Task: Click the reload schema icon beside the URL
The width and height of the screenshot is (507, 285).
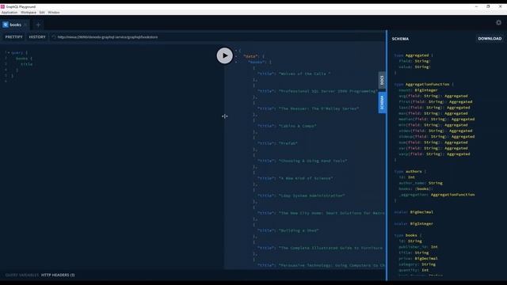Action: click(54, 37)
